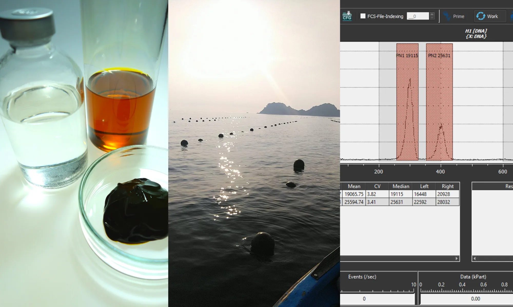Sort by the Median column header
The image size is (513, 307).
[401, 186]
